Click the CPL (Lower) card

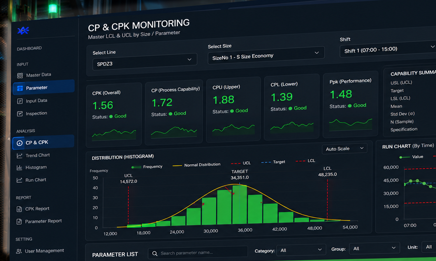click(292, 107)
